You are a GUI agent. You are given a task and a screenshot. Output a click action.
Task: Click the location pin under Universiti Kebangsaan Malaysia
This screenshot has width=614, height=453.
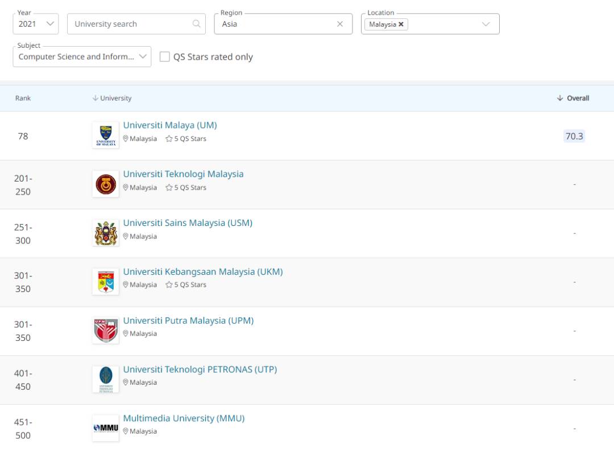[x=126, y=285]
